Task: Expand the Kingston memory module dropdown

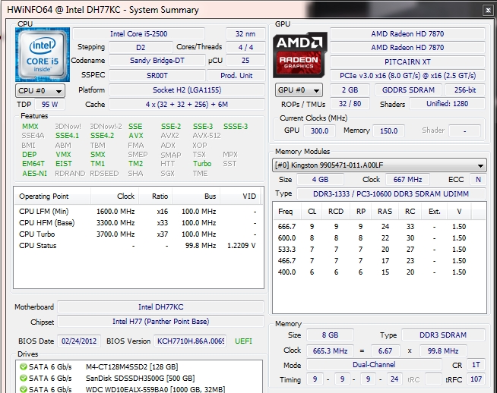Action: tap(379, 165)
